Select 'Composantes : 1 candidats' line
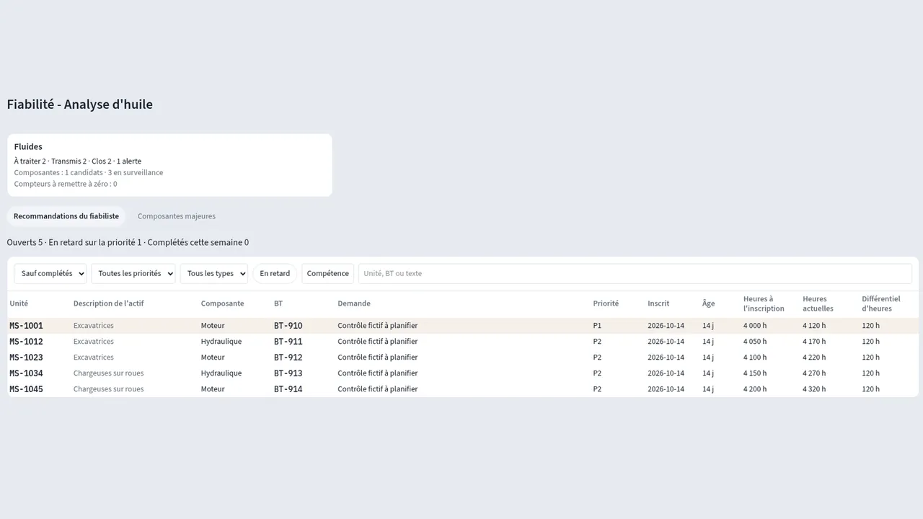Image resolution: width=923 pixels, height=519 pixels. (x=89, y=173)
